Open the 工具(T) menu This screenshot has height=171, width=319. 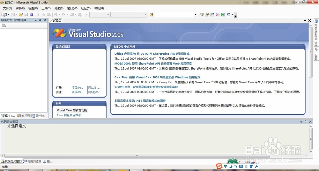click(46, 8)
